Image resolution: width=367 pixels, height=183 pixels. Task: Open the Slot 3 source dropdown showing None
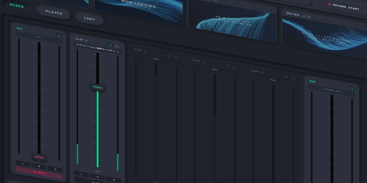click(215, 70)
